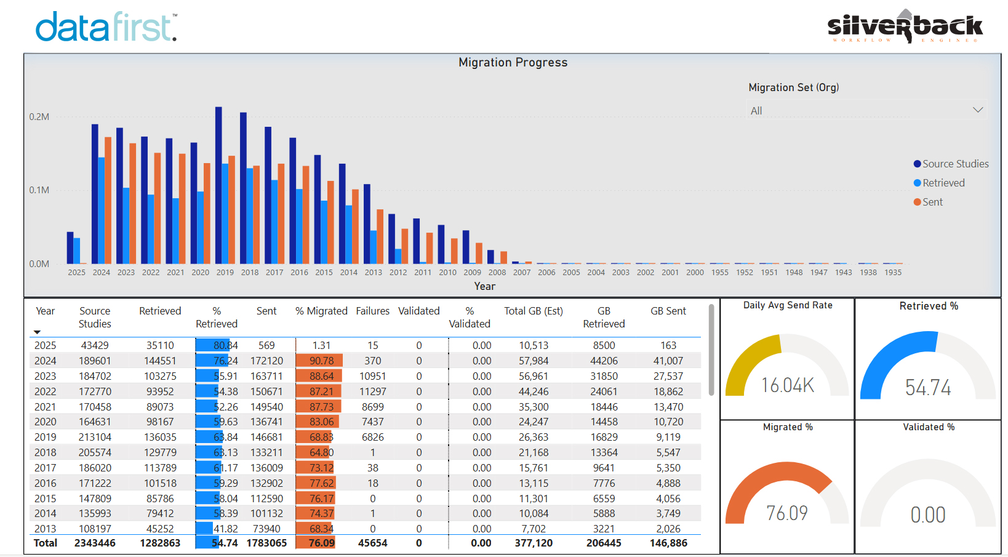This screenshot has height=557, width=1008.
Task: Click the table's vertical scrollbar
Action: (x=711, y=351)
